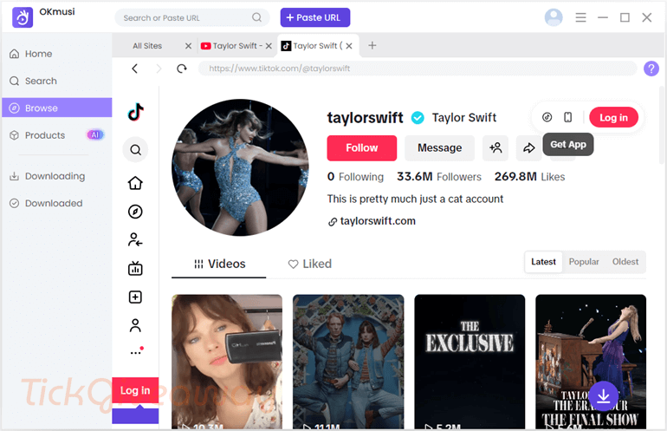Click the page vertical scrollbar

point(662,124)
